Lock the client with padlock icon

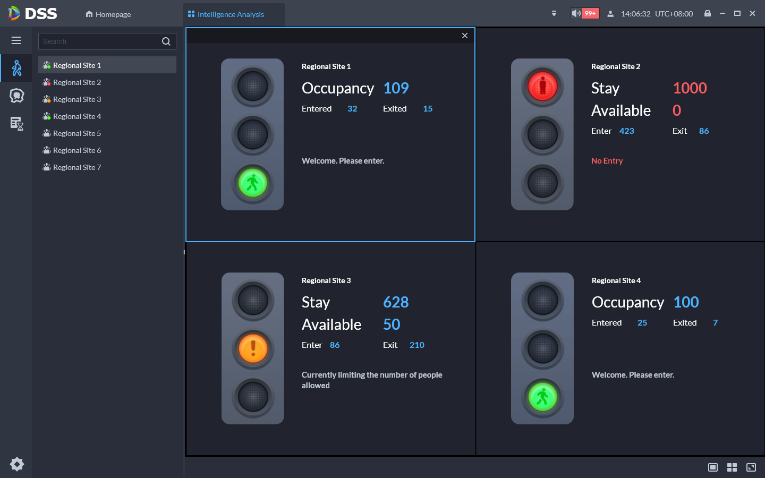click(x=708, y=13)
